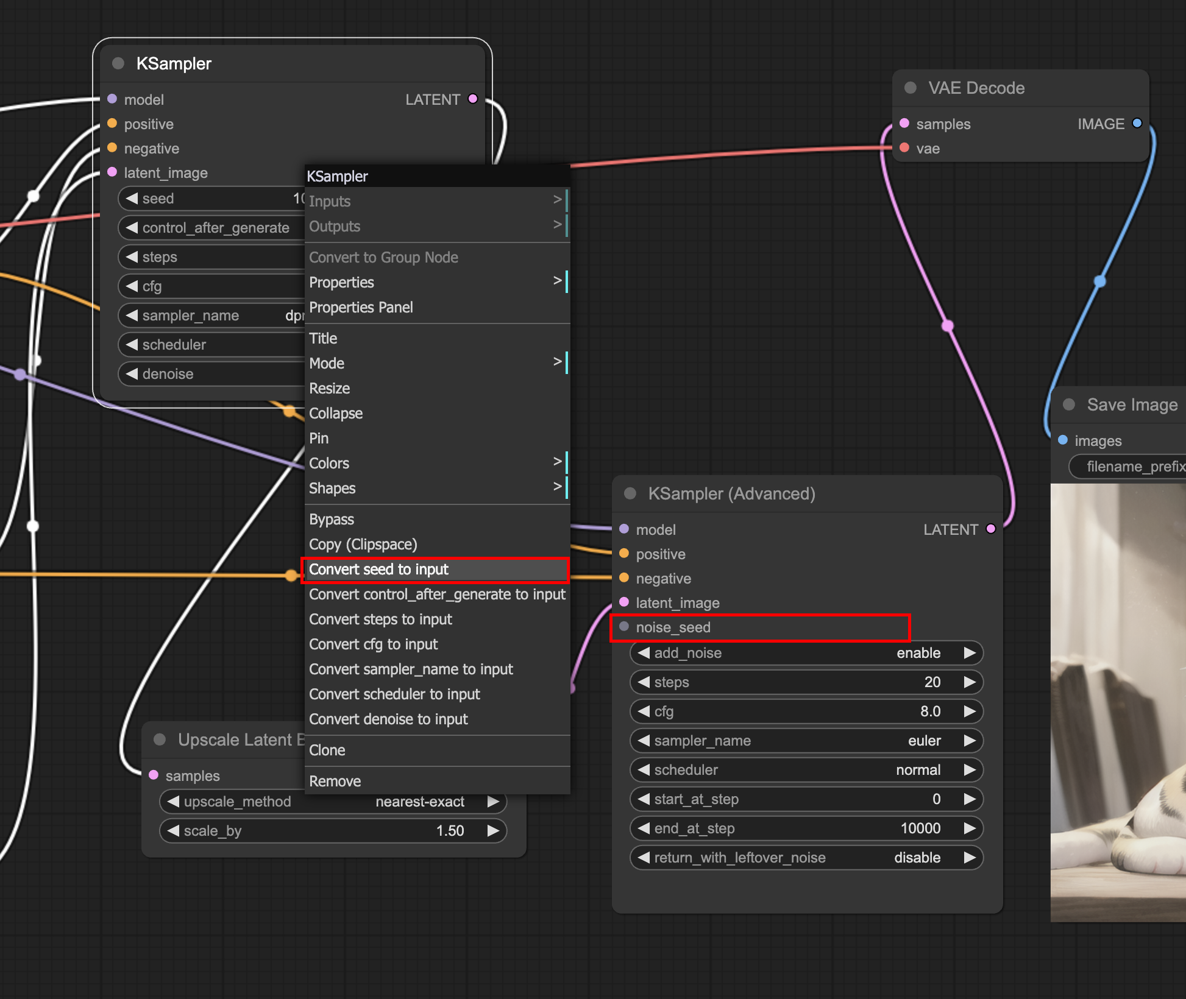1186x999 pixels.
Task: Click the KSampler (Advanced) title dot
Action: [x=630, y=493]
